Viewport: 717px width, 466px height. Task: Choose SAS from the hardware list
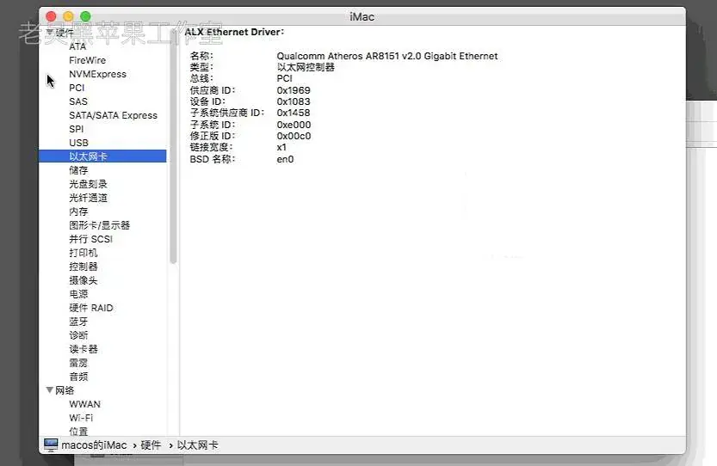tap(78, 101)
